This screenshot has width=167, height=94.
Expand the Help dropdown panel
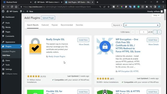(x=156, y=15)
